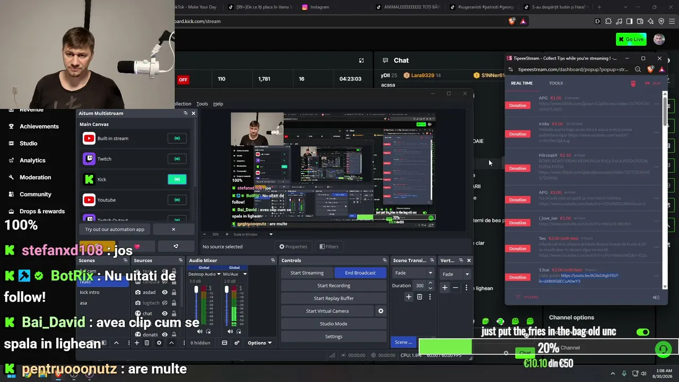This screenshot has width=679, height=382.
Task: Undock the Controls panel
Action: [385, 261]
